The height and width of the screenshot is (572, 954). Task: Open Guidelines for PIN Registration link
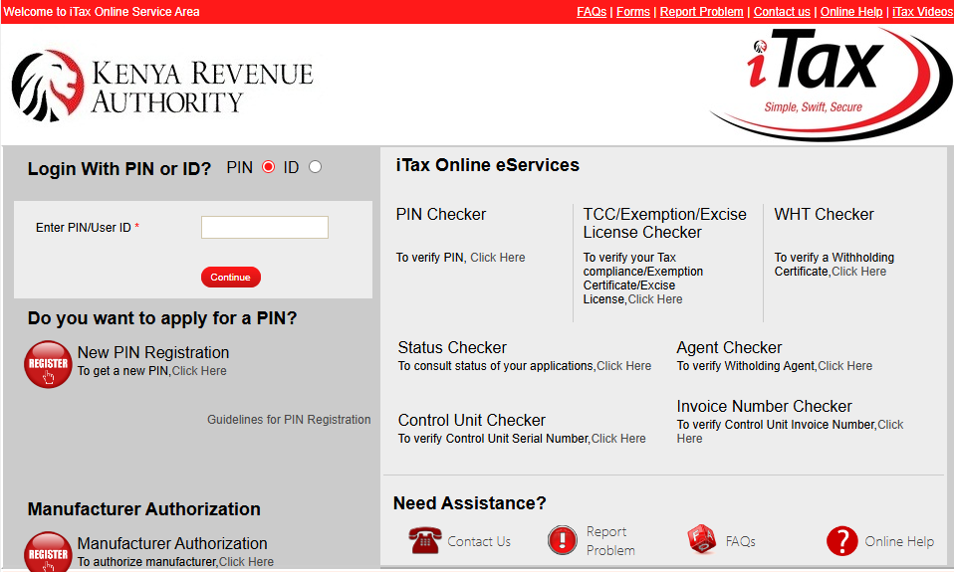click(289, 420)
